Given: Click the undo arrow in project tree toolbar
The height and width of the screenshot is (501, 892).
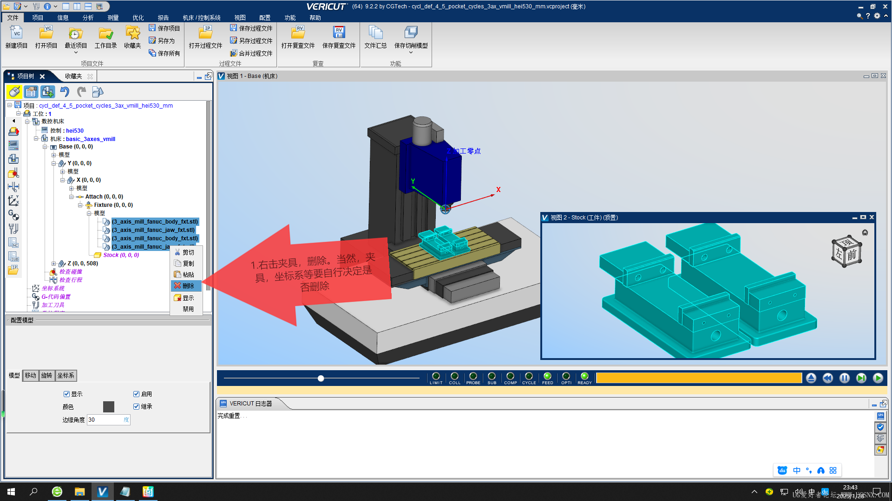Looking at the screenshot, I should pyautogui.click(x=65, y=92).
